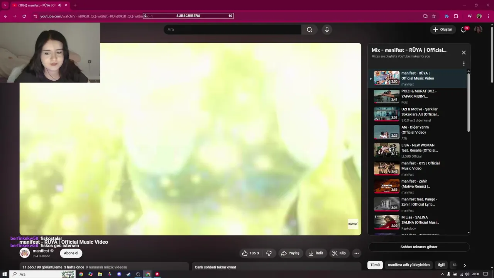Click the Mix playlist panel scrollbar

click(x=469, y=102)
